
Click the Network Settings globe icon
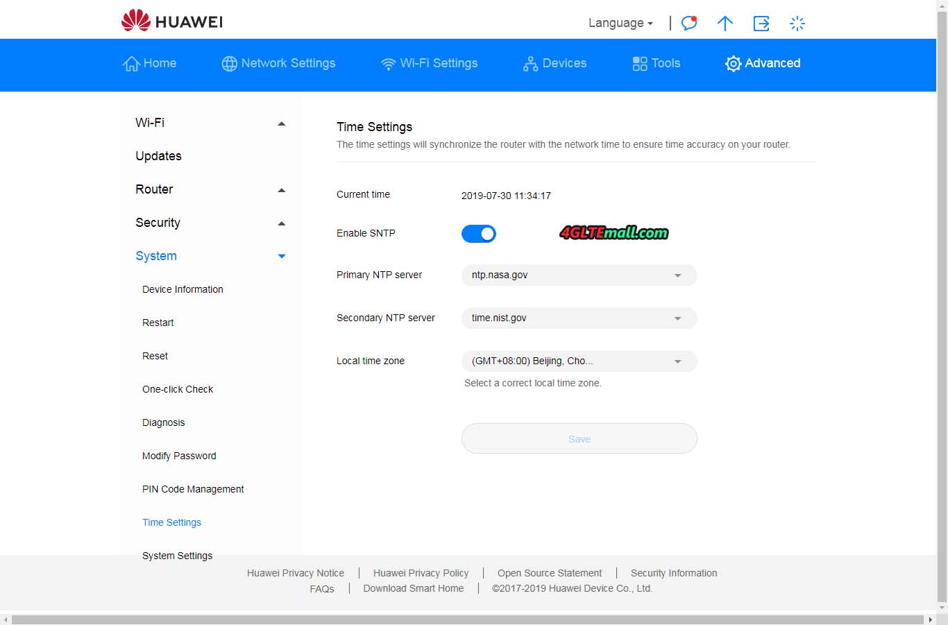coord(229,64)
